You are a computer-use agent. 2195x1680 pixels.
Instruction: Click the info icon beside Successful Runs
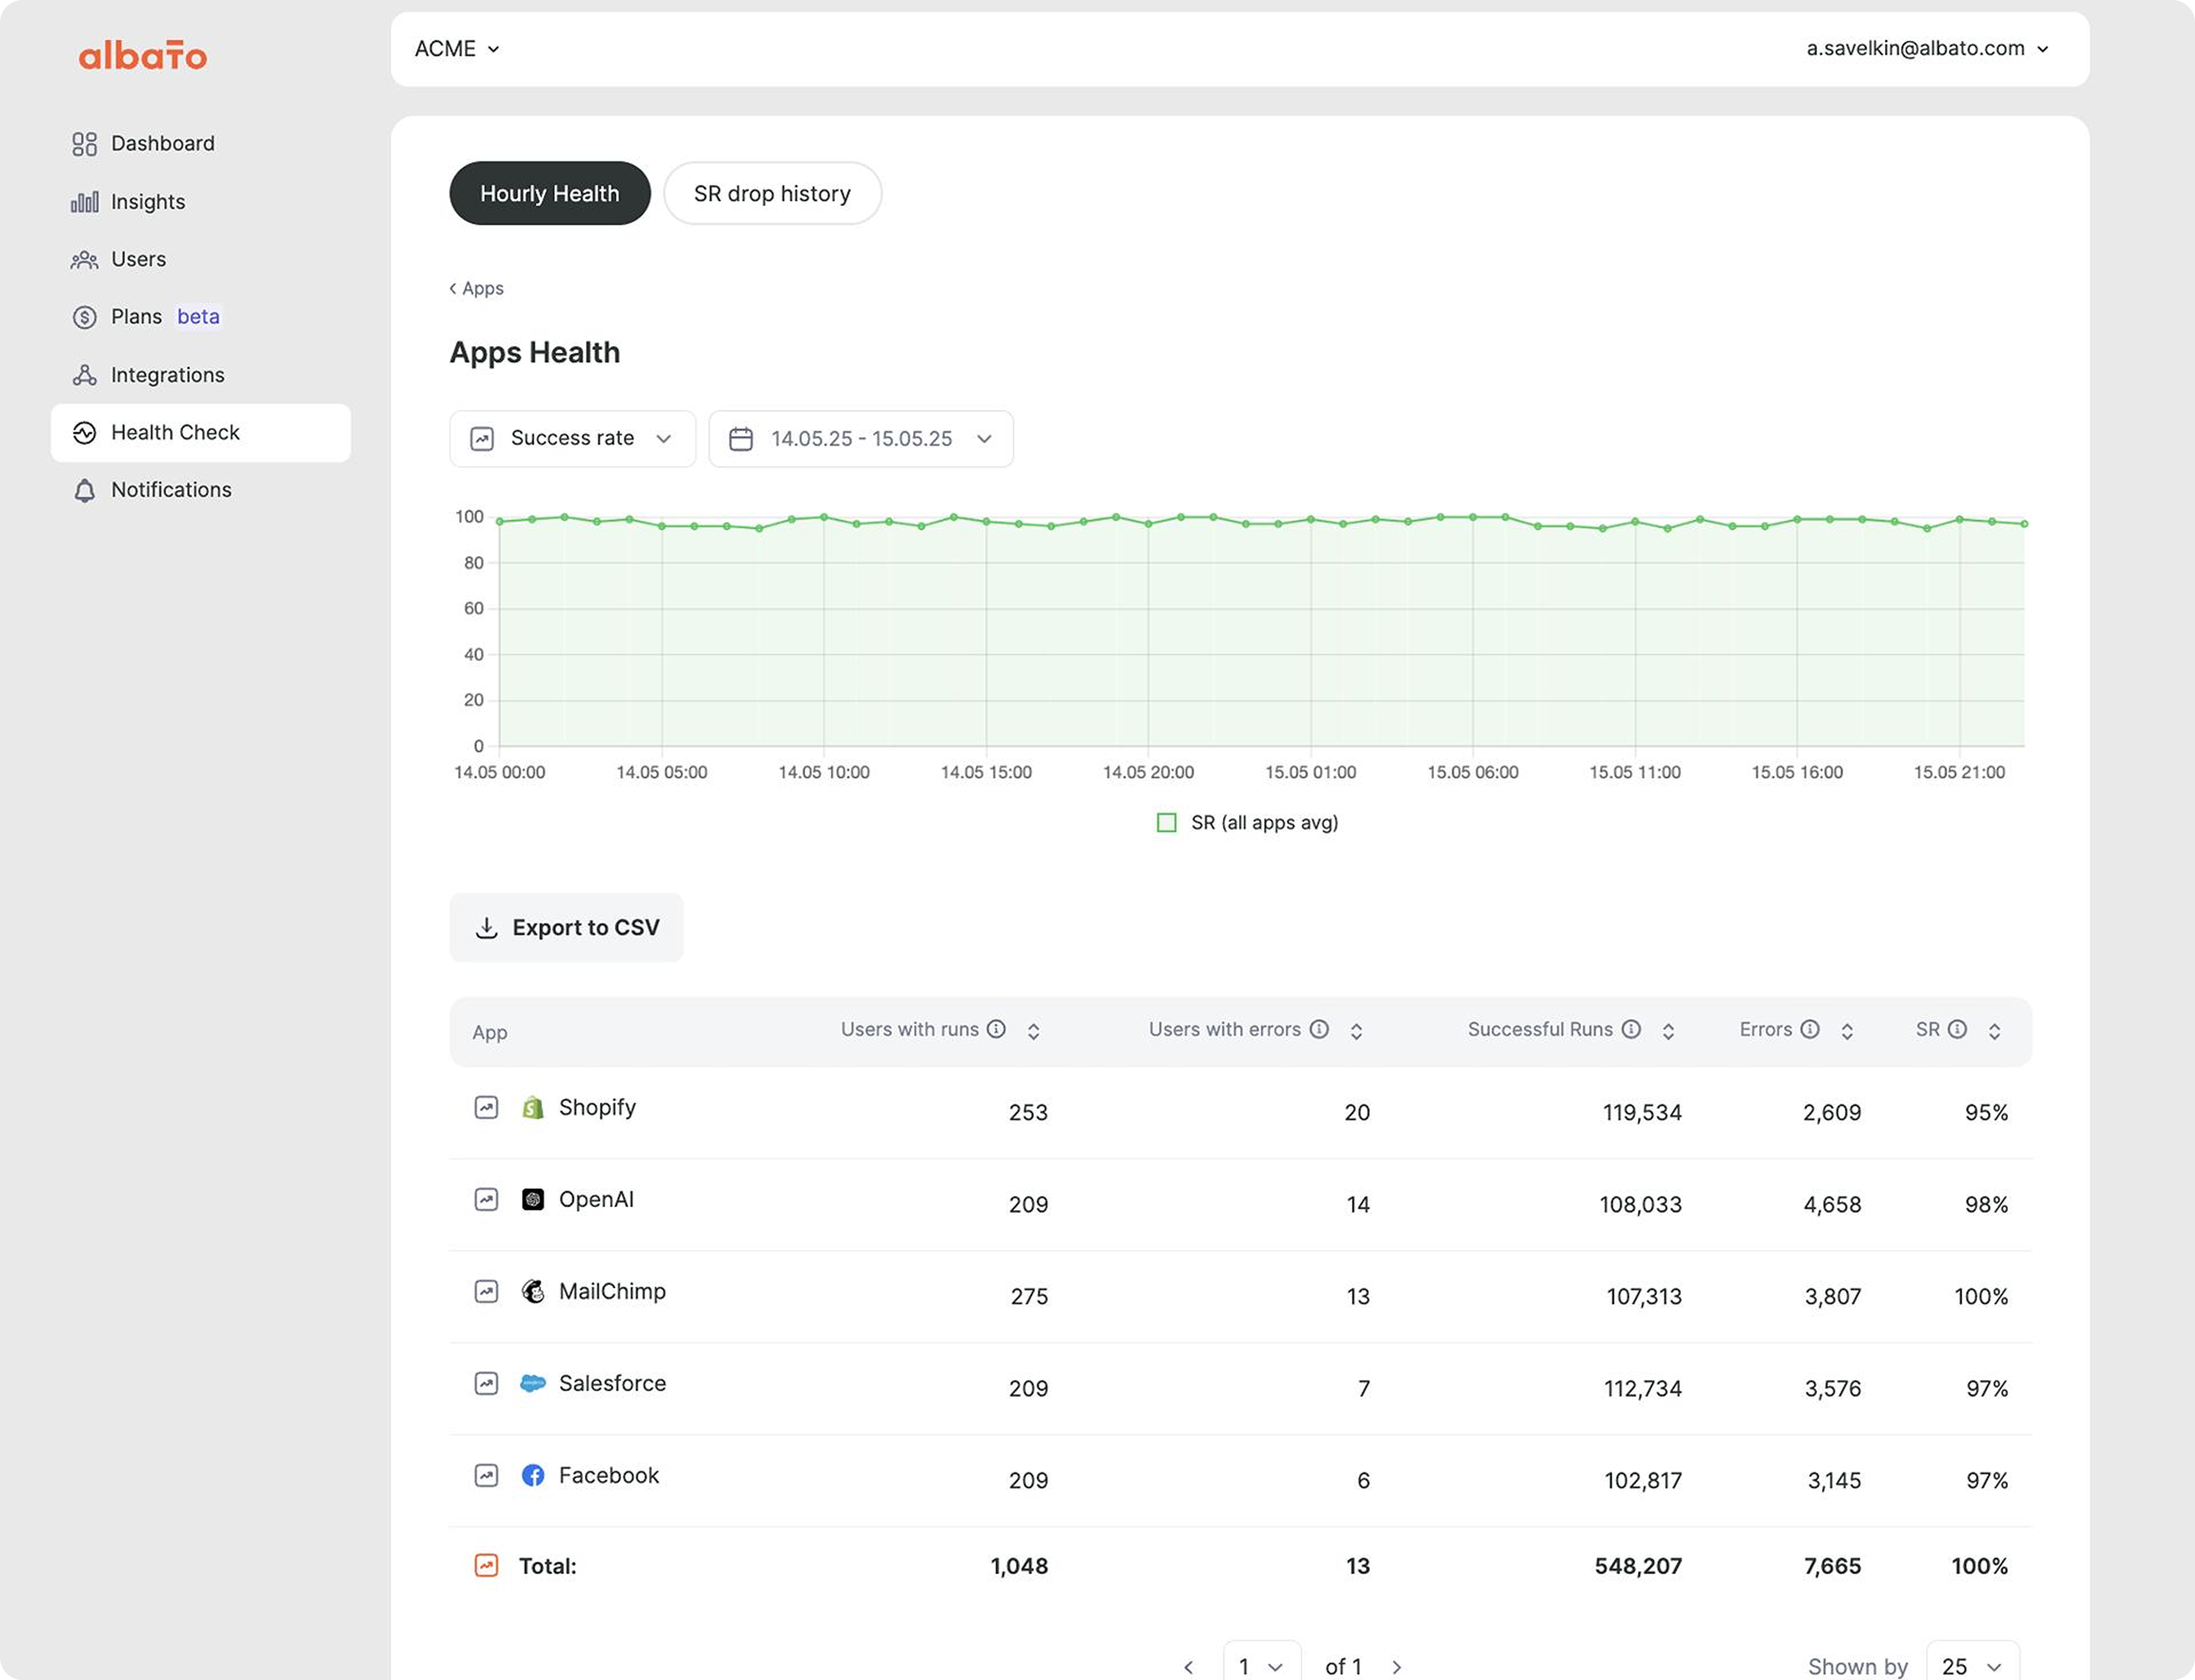tap(1632, 1029)
